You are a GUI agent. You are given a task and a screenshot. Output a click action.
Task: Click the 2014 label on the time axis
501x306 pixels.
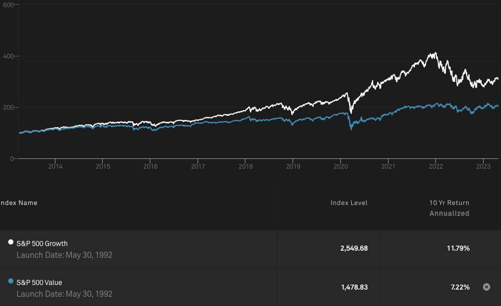tap(55, 167)
